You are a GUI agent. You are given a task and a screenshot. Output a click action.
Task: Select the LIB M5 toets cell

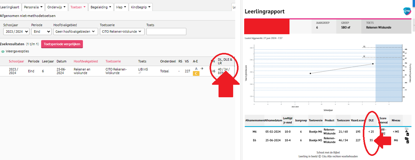[143, 69]
